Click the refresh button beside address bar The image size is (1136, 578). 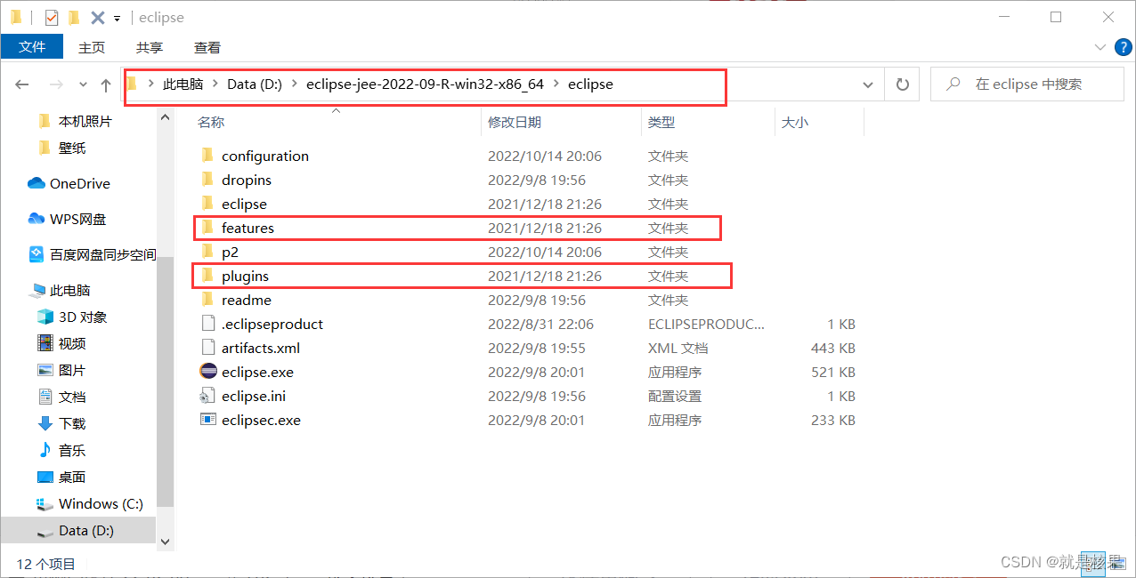point(903,84)
